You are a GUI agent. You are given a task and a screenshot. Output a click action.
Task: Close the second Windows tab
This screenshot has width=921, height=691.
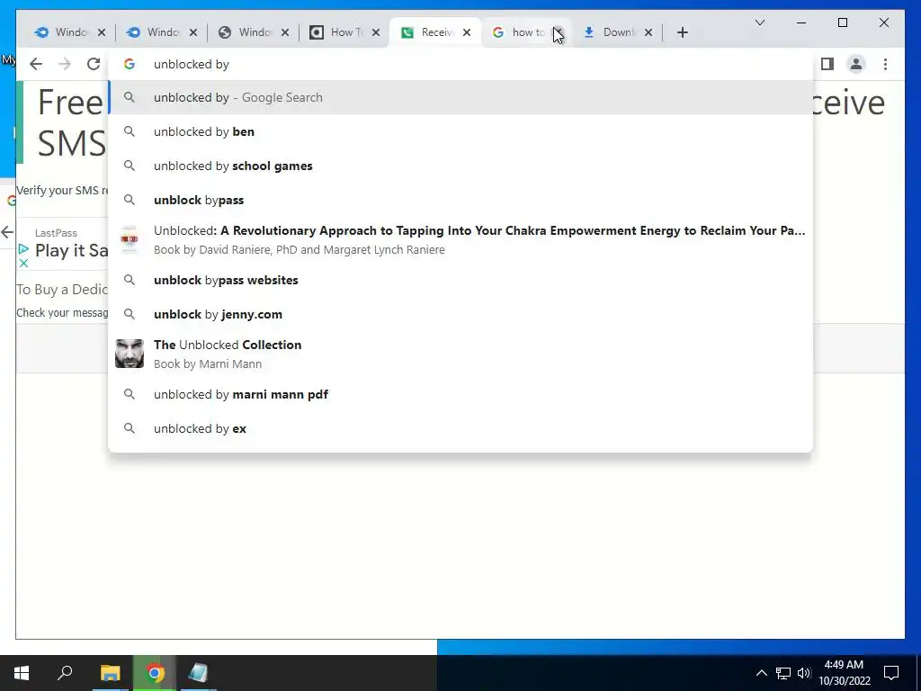coord(193,32)
